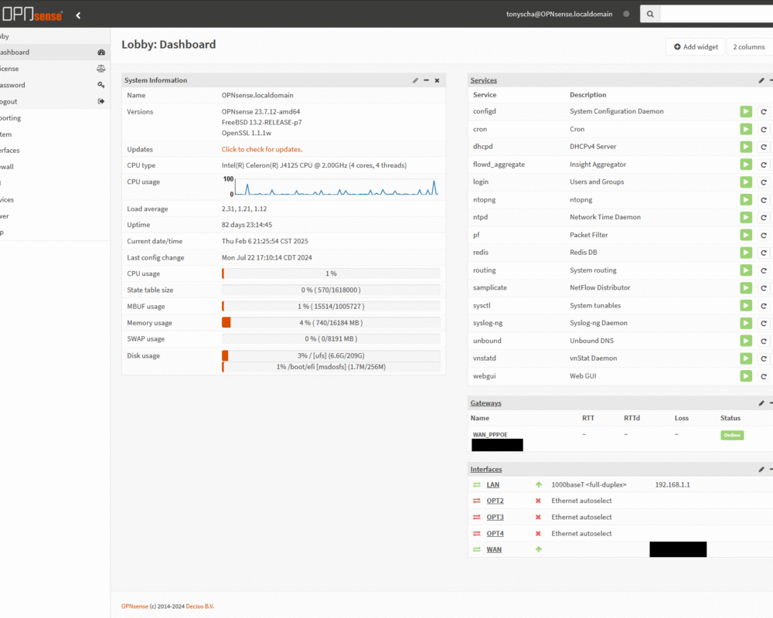Click the green status icon for redis
Viewport: 773px width, 618px height.
click(746, 253)
